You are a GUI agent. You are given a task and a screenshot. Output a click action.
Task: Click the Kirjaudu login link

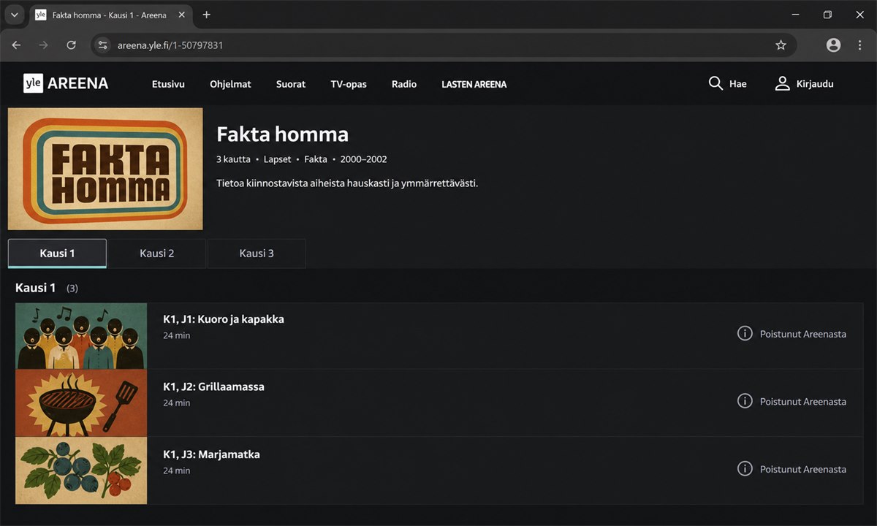(x=815, y=84)
